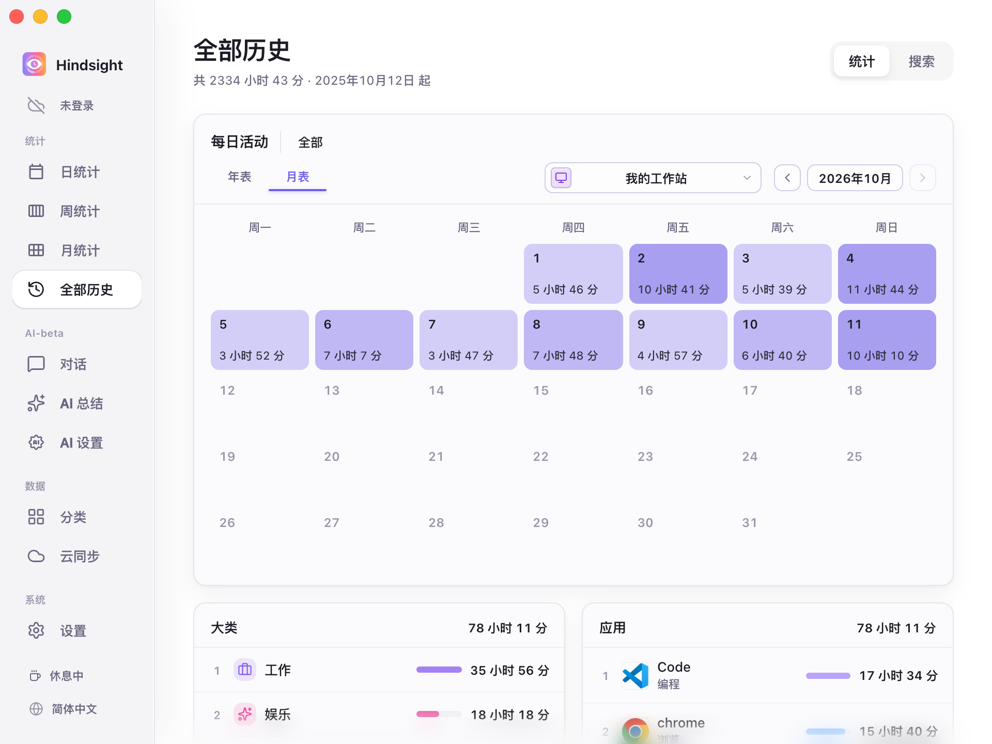
Task: Open October 4 with 11 小时 44 分
Action: point(887,274)
